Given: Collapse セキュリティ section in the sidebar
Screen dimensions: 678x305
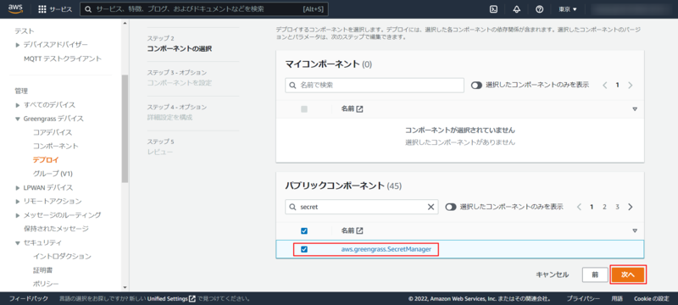Looking at the screenshot, I should (18, 243).
